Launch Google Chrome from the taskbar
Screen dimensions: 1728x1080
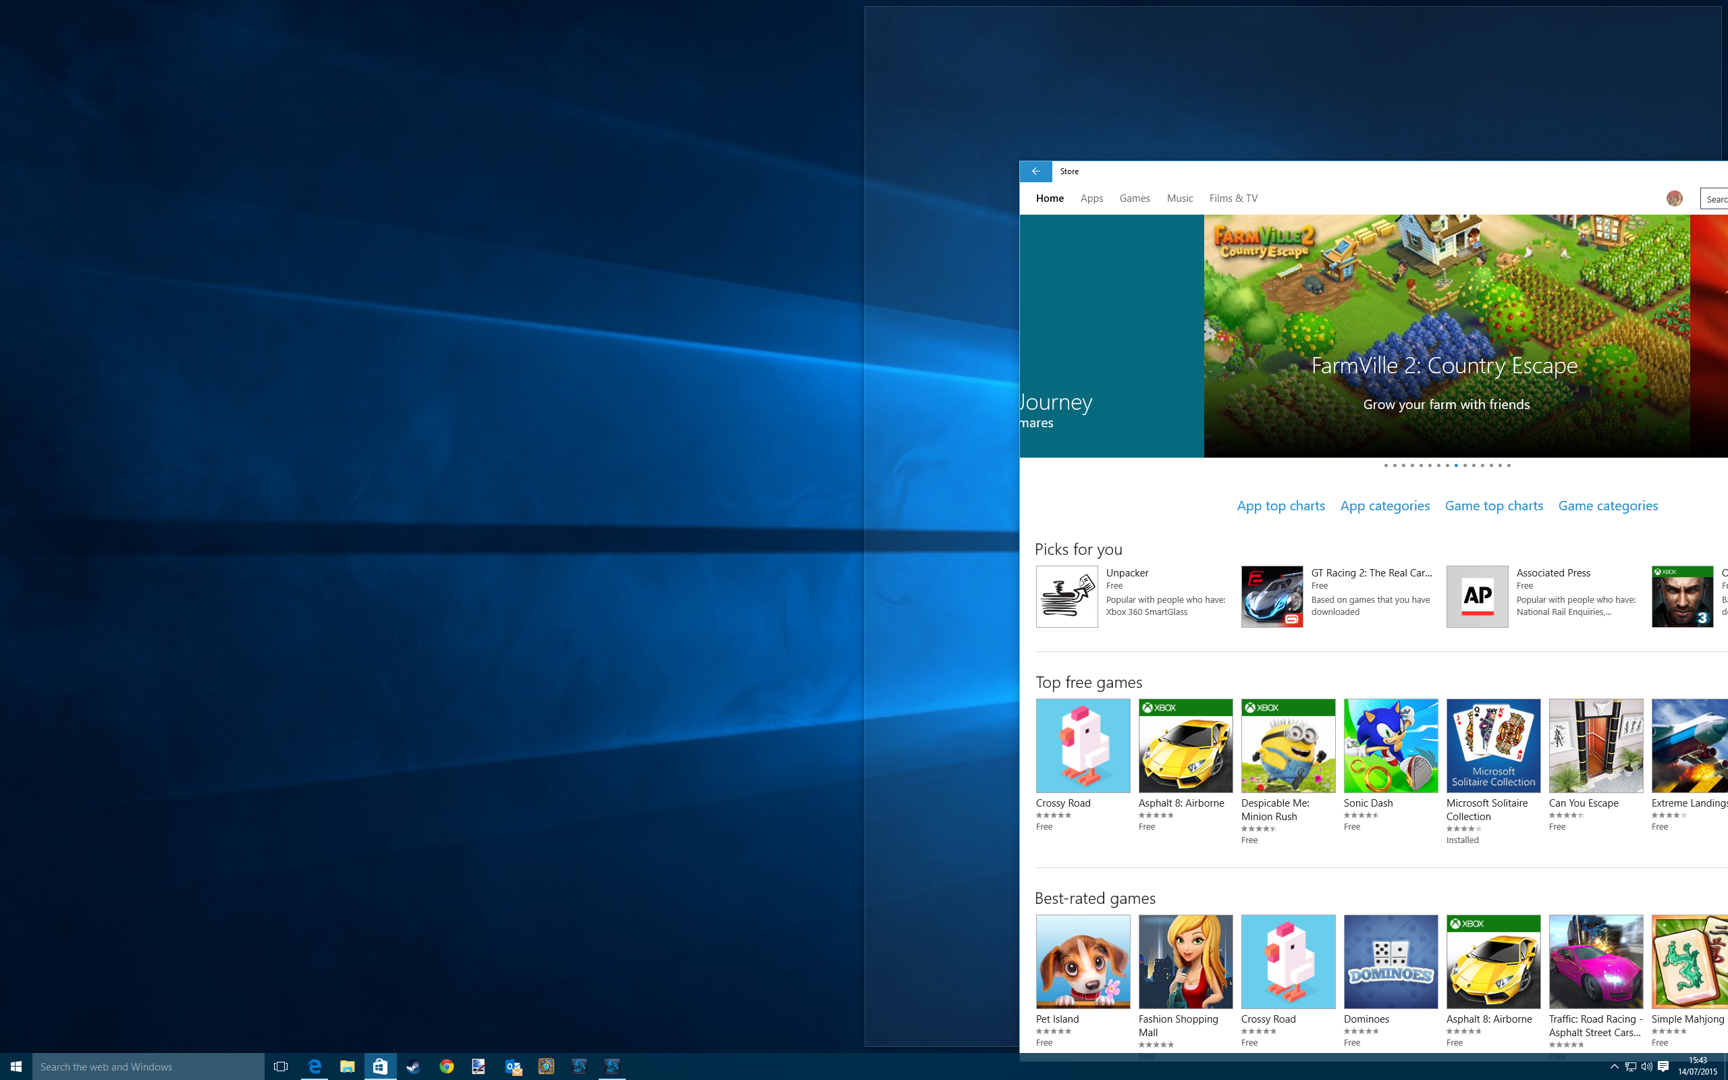[446, 1066]
